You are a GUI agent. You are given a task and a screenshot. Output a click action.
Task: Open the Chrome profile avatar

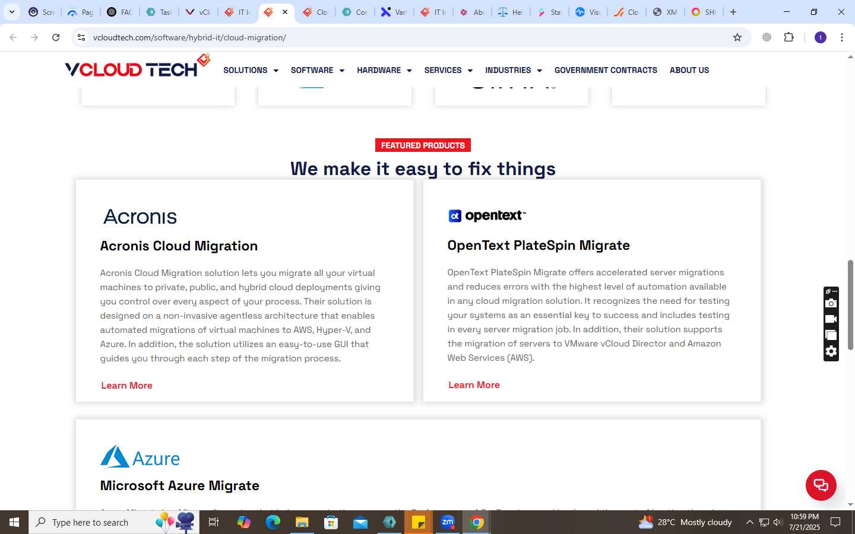pyautogui.click(x=821, y=37)
